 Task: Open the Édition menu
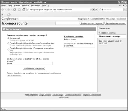10,5
